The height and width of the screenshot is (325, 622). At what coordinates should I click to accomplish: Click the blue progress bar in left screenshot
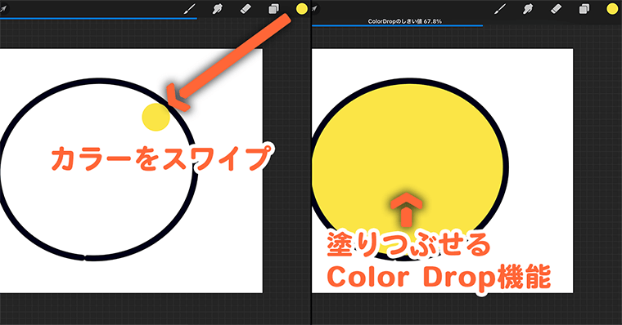click(x=98, y=18)
